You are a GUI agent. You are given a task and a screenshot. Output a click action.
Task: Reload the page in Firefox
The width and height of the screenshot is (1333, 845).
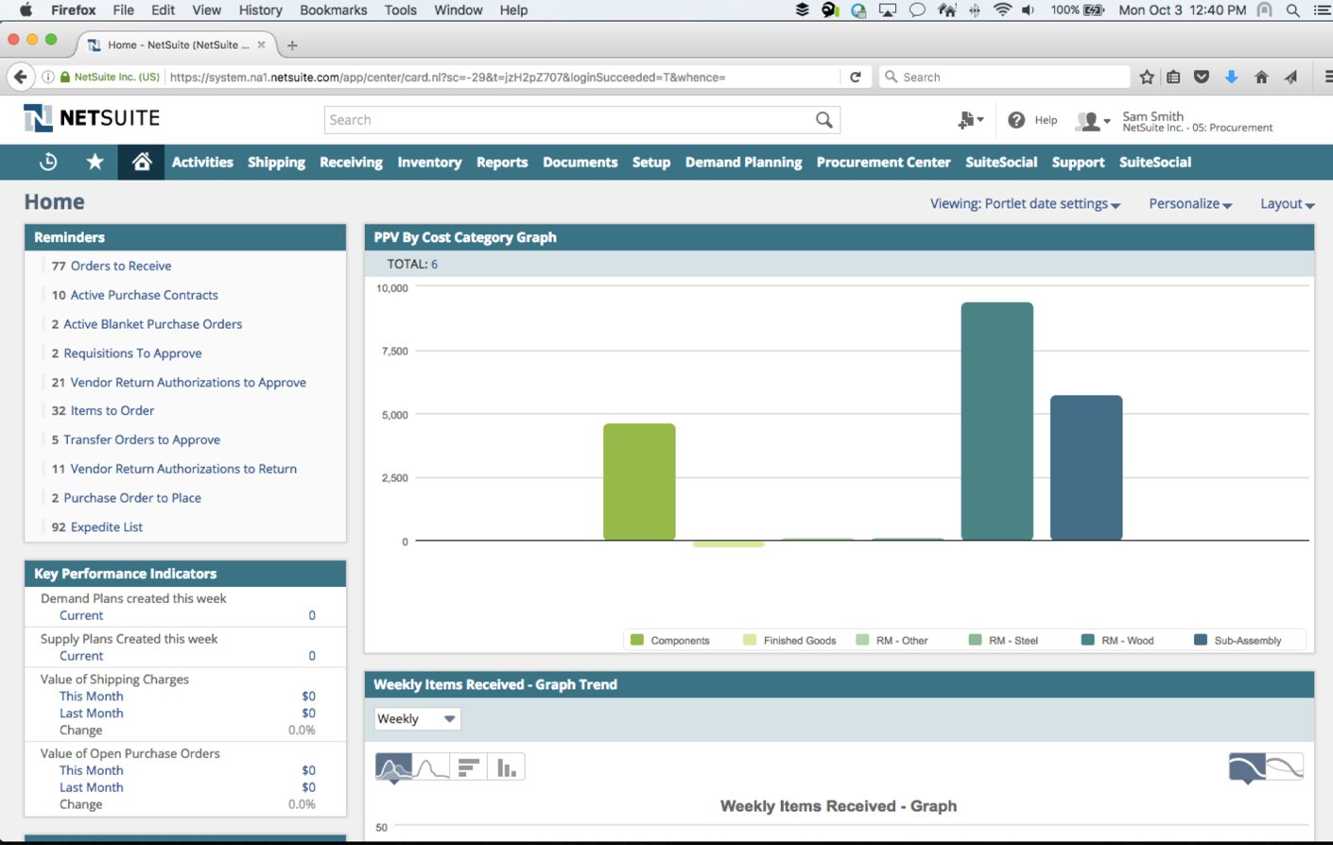tap(856, 78)
